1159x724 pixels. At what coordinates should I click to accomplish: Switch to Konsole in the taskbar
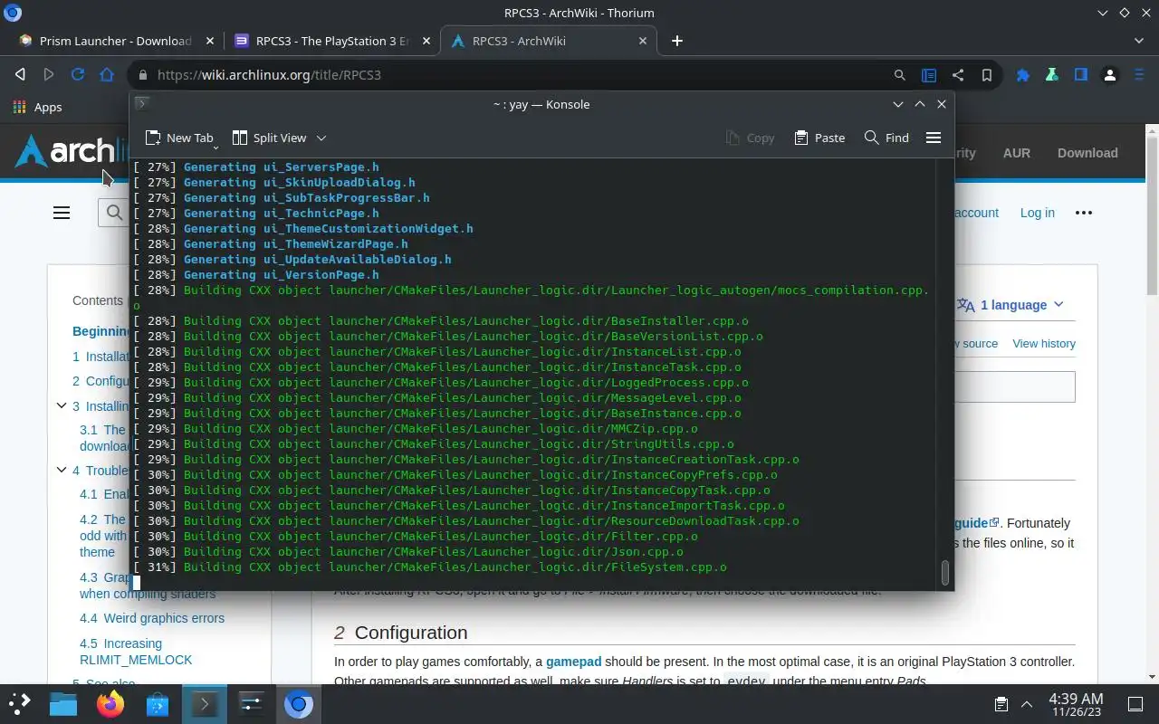coord(204,703)
